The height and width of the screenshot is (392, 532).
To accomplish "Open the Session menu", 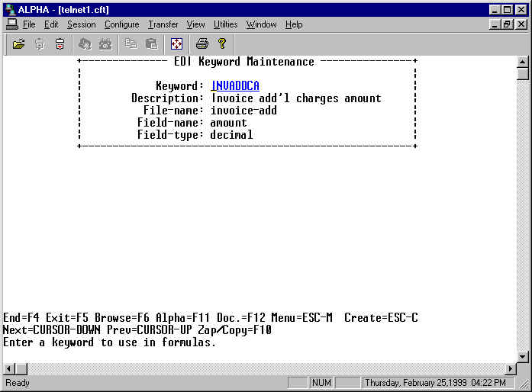I will [x=81, y=24].
